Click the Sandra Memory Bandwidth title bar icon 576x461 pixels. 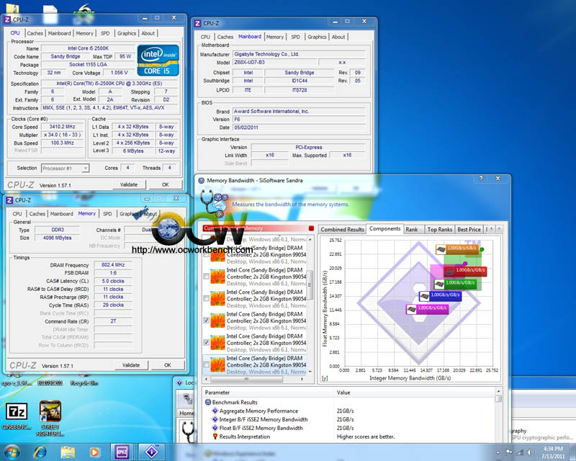[202, 181]
